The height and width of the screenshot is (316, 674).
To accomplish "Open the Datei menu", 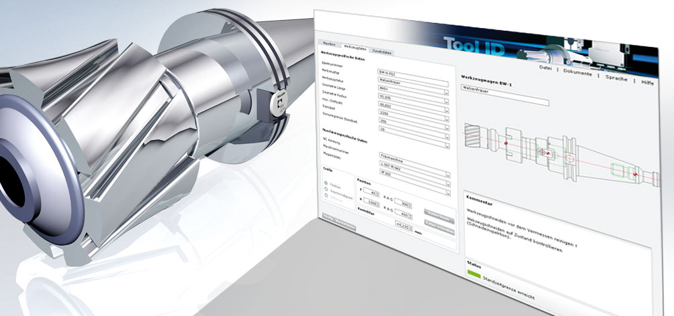I will [x=545, y=69].
